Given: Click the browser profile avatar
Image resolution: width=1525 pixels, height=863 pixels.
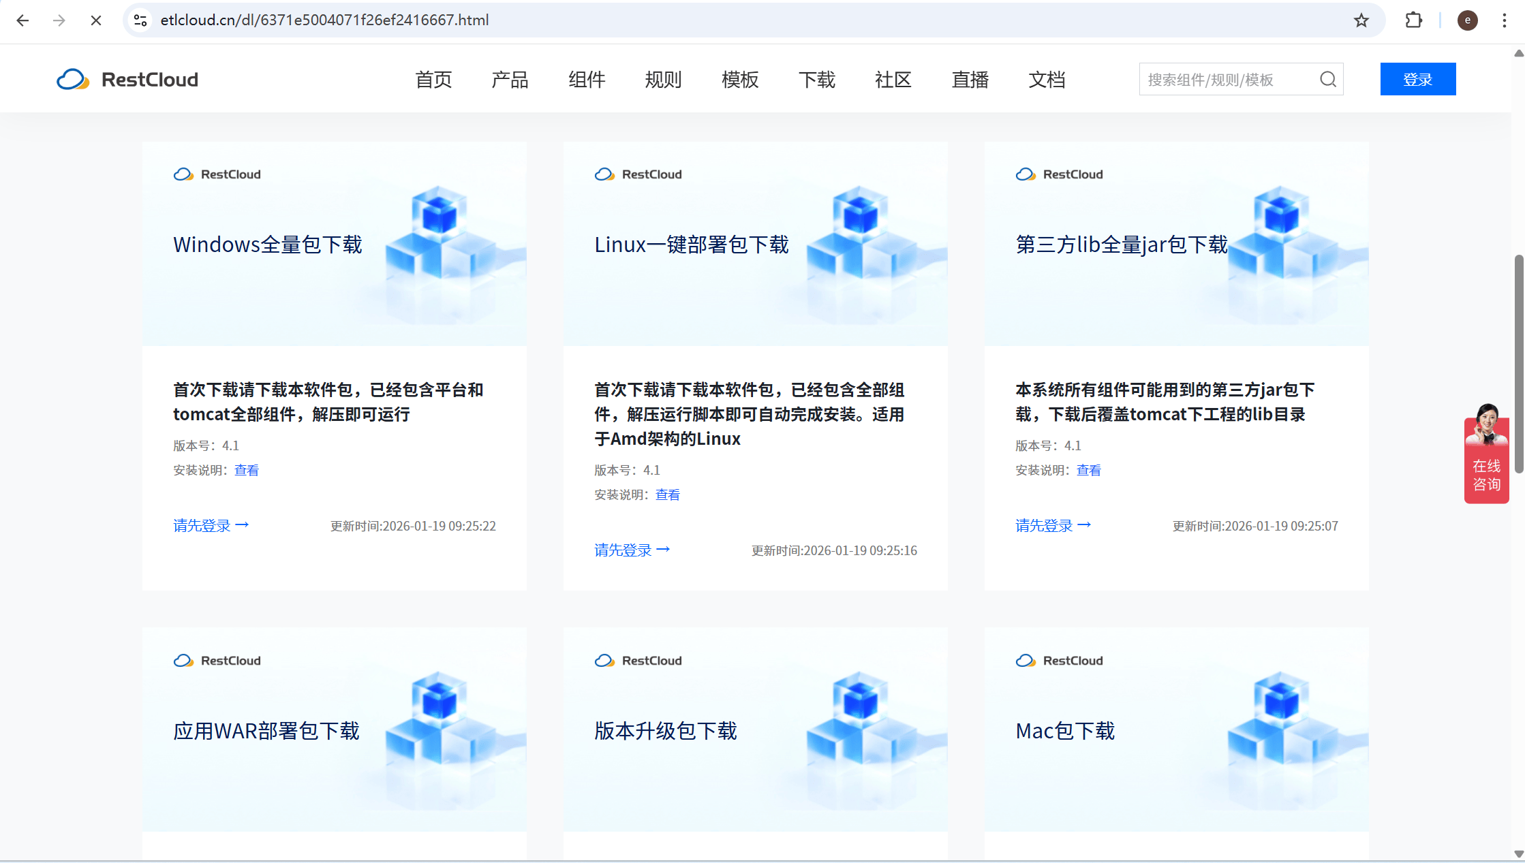Looking at the screenshot, I should (1467, 20).
